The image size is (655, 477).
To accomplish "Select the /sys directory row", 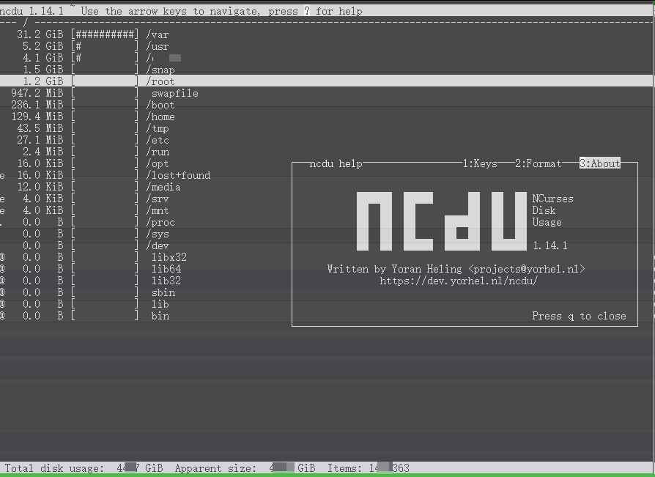I will (x=147, y=234).
